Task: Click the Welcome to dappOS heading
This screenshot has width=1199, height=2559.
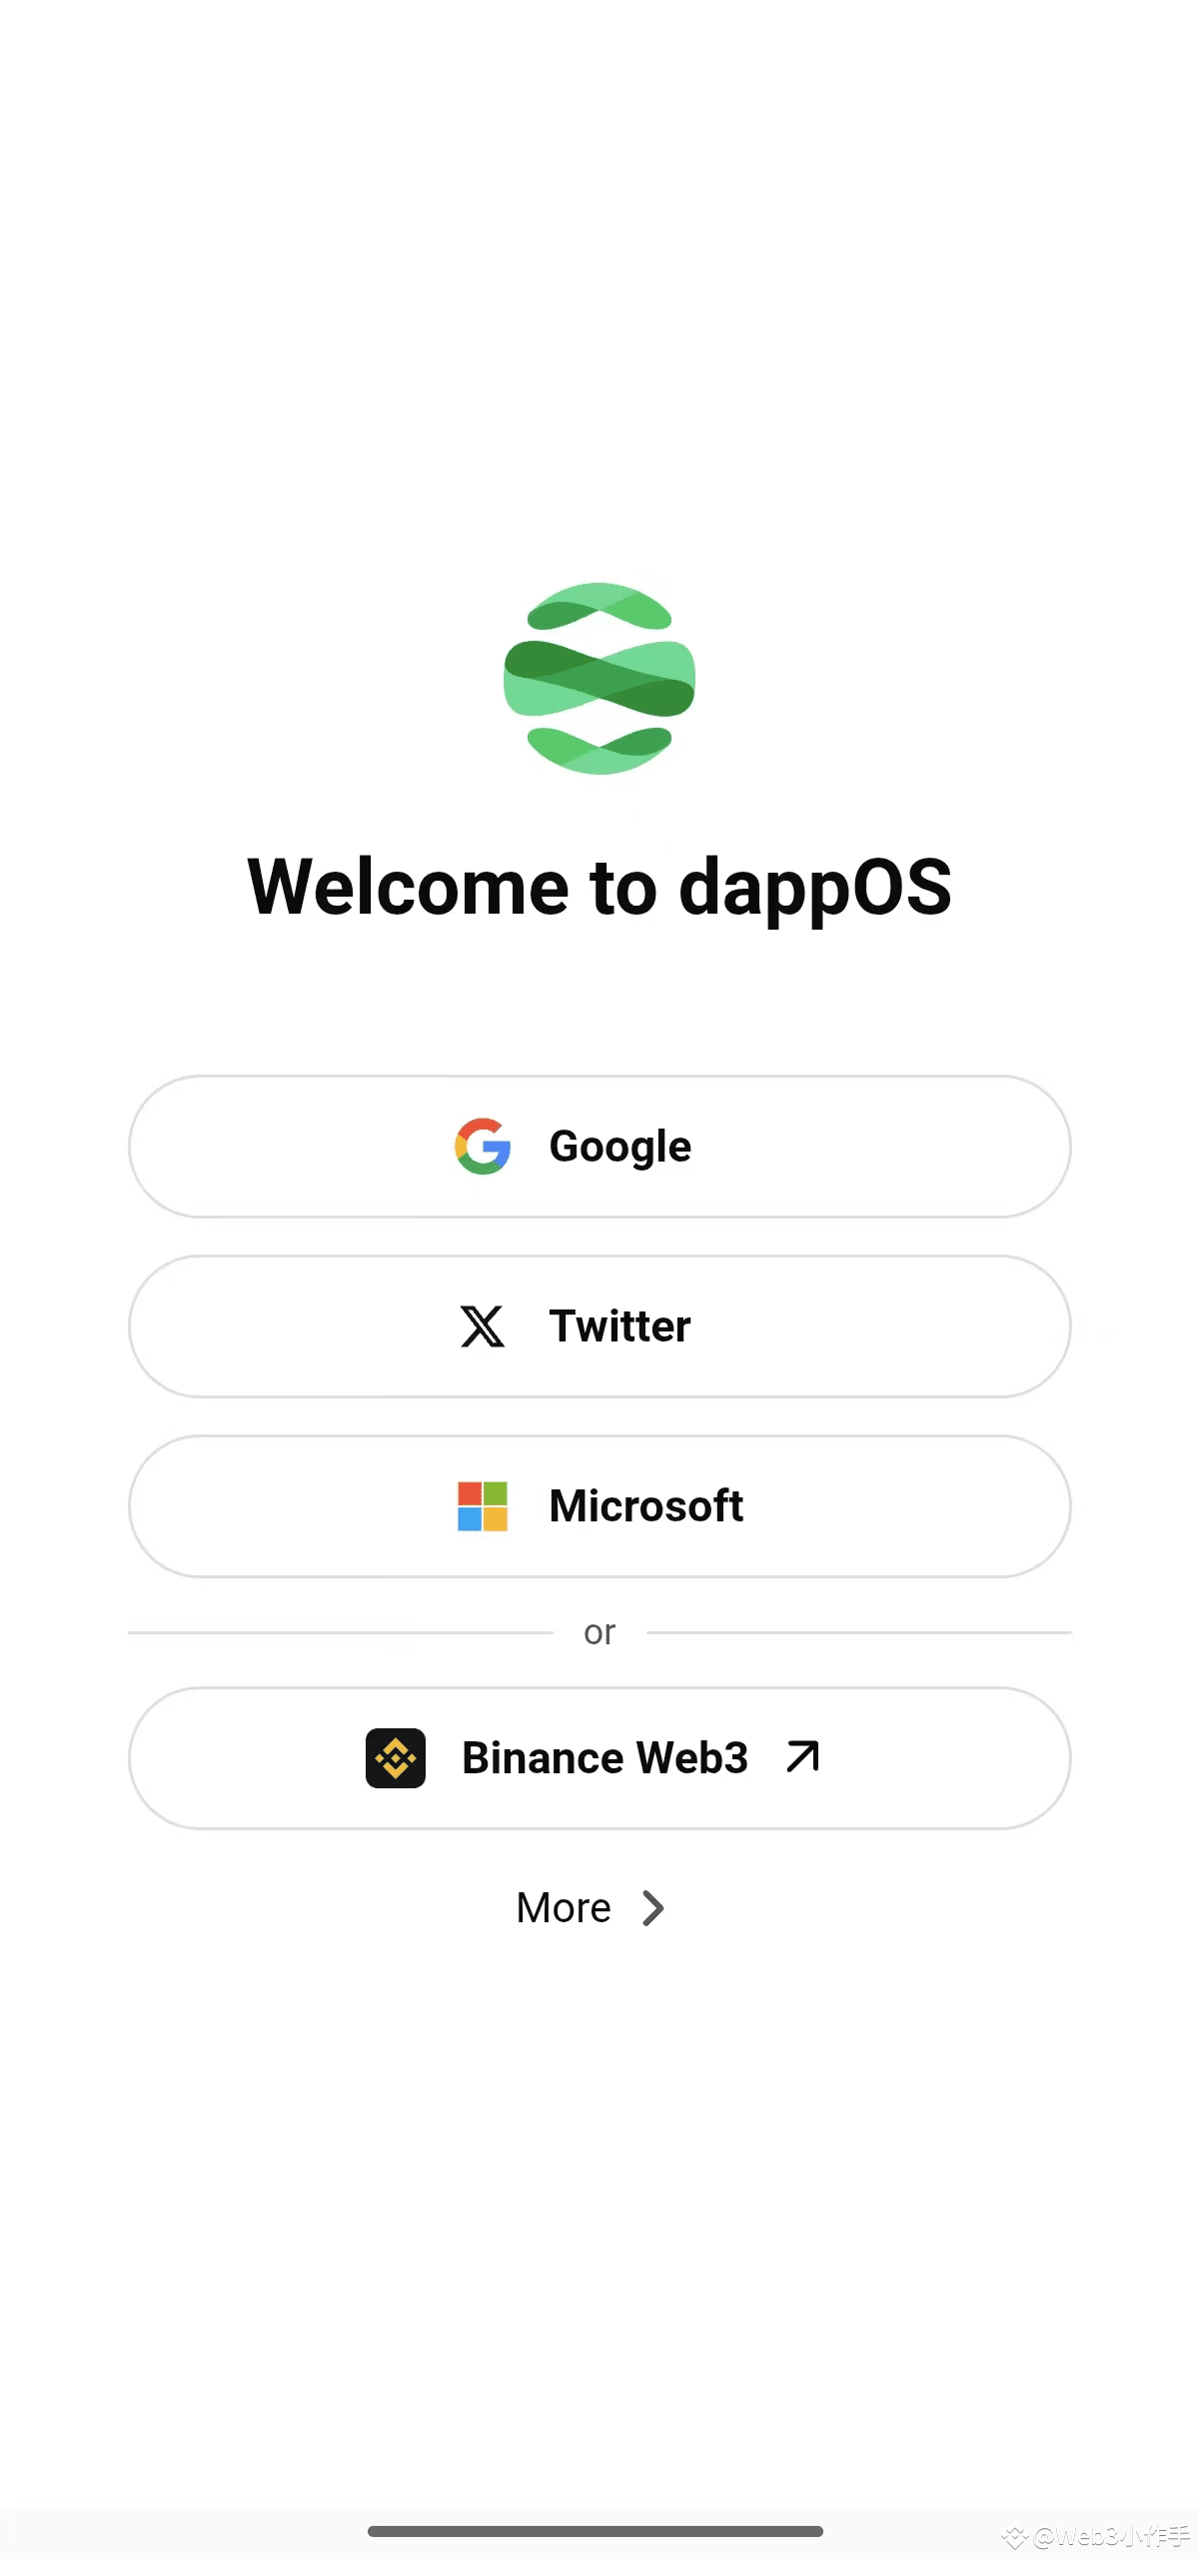Action: (x=599, y=888)
